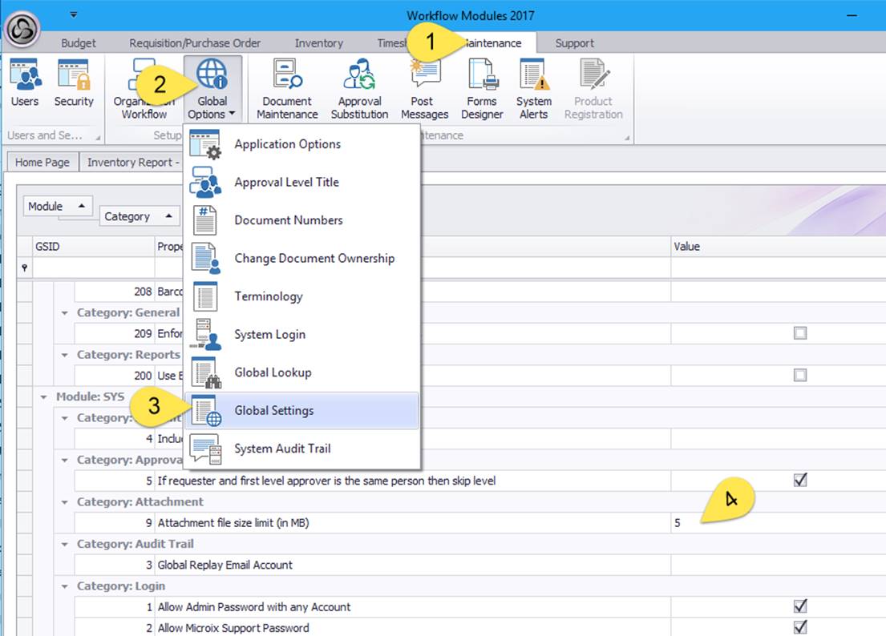
Task: Open the Forms Designer
Action: 482,89
